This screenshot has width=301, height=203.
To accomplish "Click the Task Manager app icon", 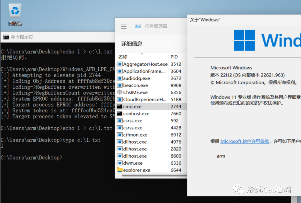I will coord(138,26).
